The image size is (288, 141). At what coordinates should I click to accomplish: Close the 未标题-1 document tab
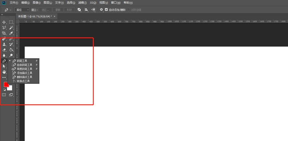54,17
